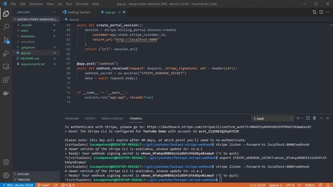Maximize the terminal panel size
The height and width of the screenshot is (187, 333).
tap(321, 118)
